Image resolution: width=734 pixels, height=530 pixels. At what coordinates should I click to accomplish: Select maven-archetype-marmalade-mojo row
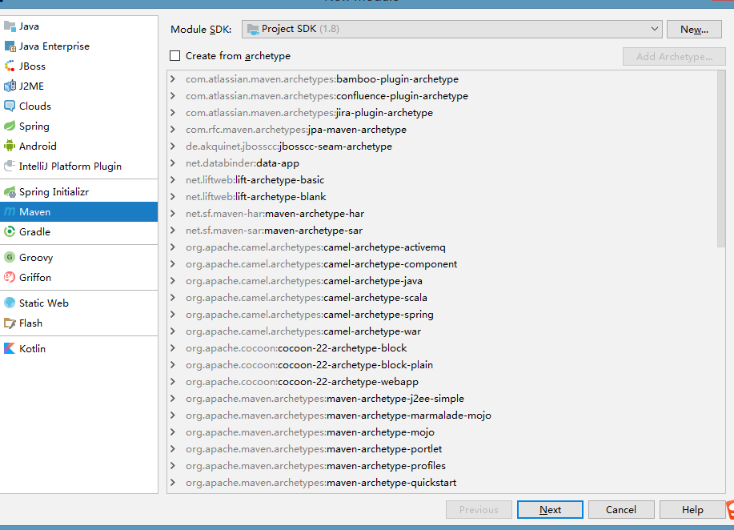click(441, 416)
